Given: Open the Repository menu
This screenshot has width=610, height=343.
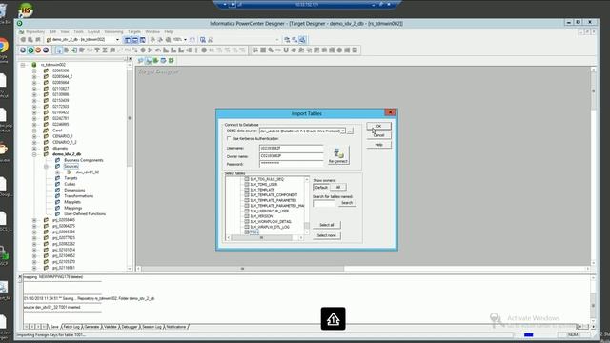Looking at the screenshot, I should click(35, 31).
